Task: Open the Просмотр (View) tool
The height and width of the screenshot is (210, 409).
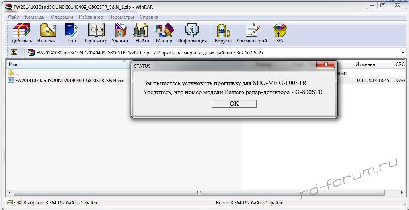Action: tap(96, 33)
